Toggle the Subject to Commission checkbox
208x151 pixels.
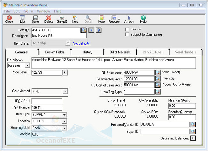coord(127,35)
